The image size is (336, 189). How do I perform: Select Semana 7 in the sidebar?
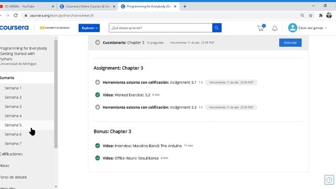point(13,143)
